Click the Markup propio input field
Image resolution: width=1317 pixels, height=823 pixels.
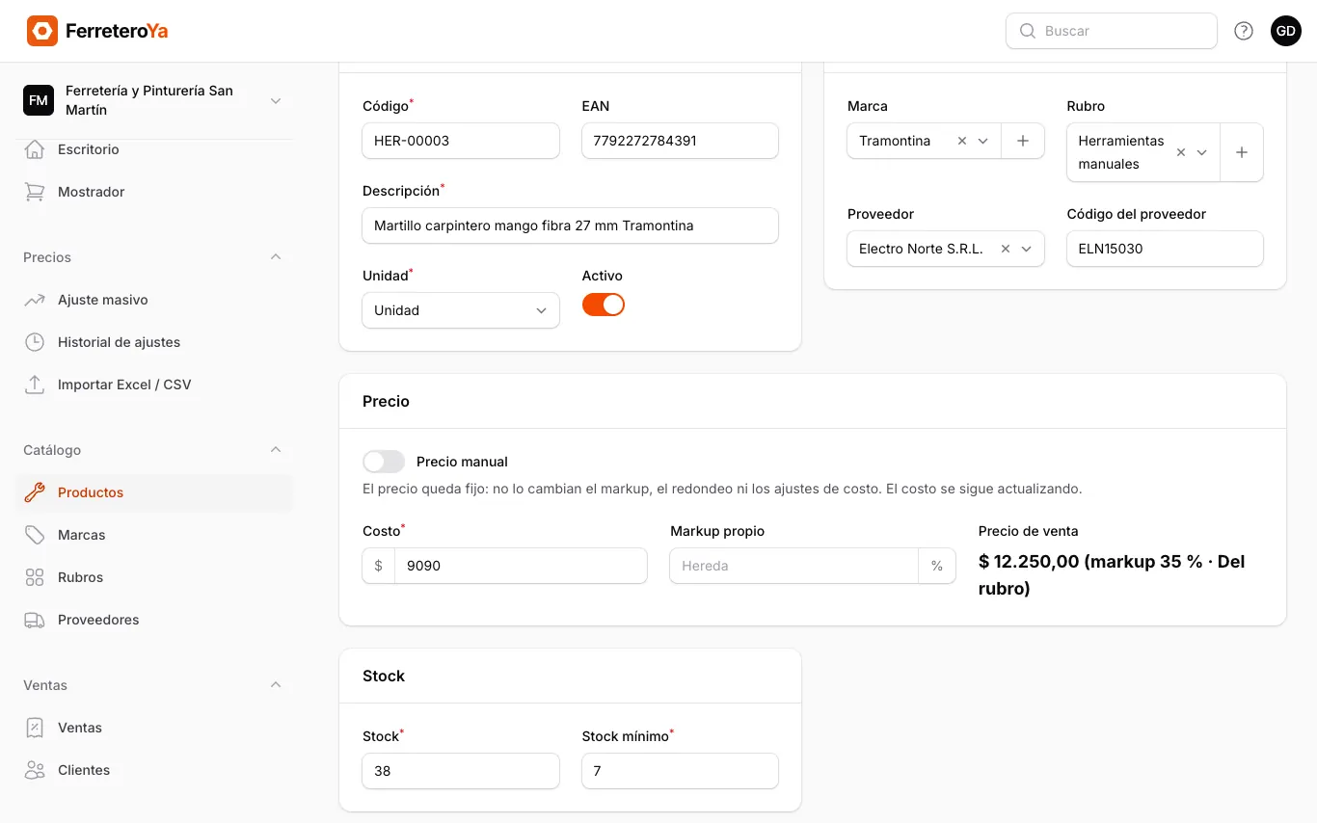[x=793, y=566]
